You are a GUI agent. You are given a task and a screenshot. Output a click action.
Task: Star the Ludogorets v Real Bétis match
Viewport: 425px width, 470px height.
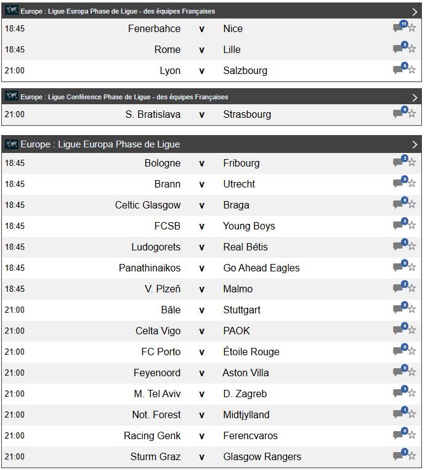coord(412,247)
